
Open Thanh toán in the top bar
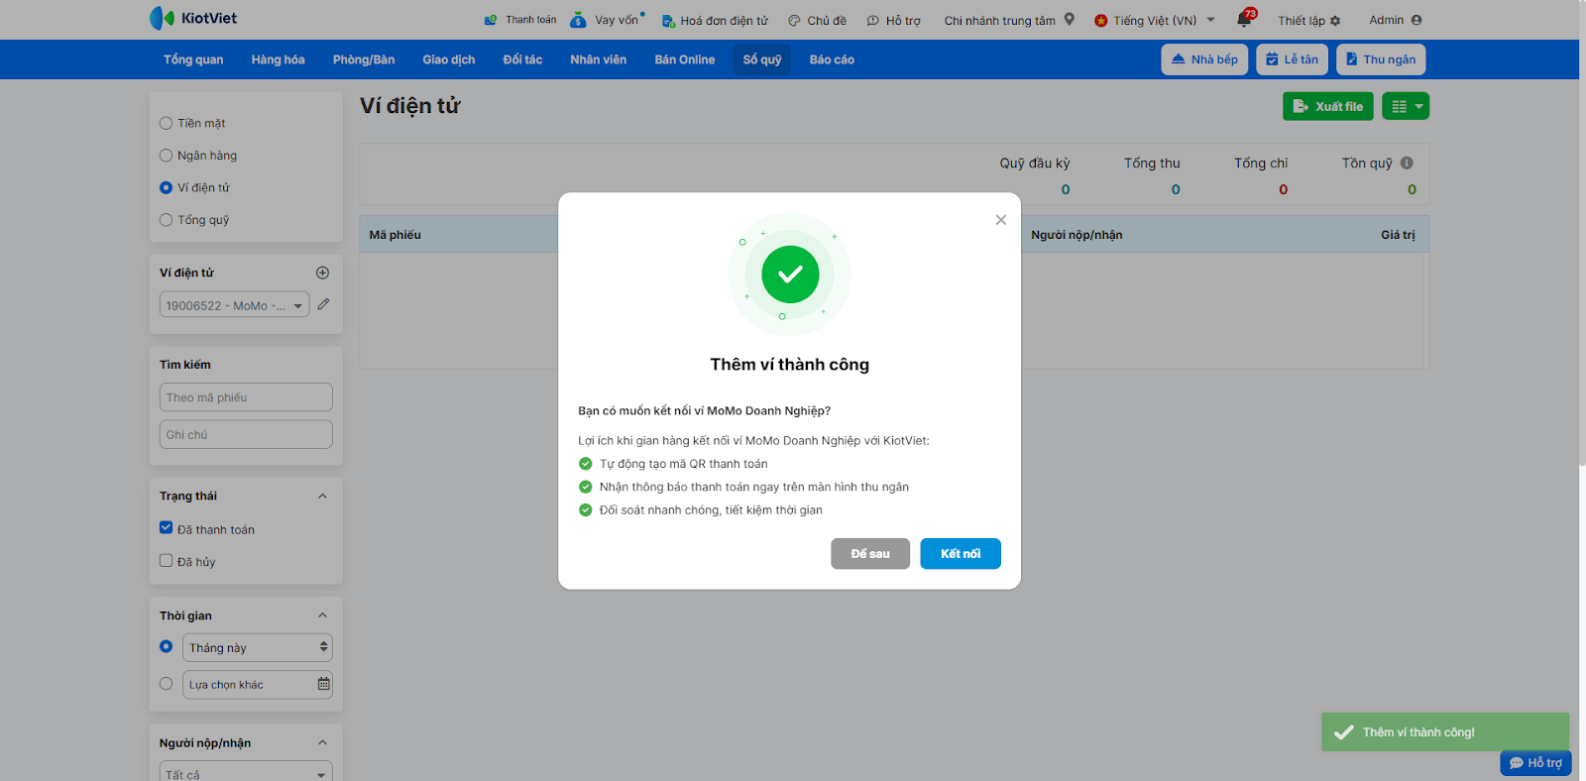click(520, 20)
